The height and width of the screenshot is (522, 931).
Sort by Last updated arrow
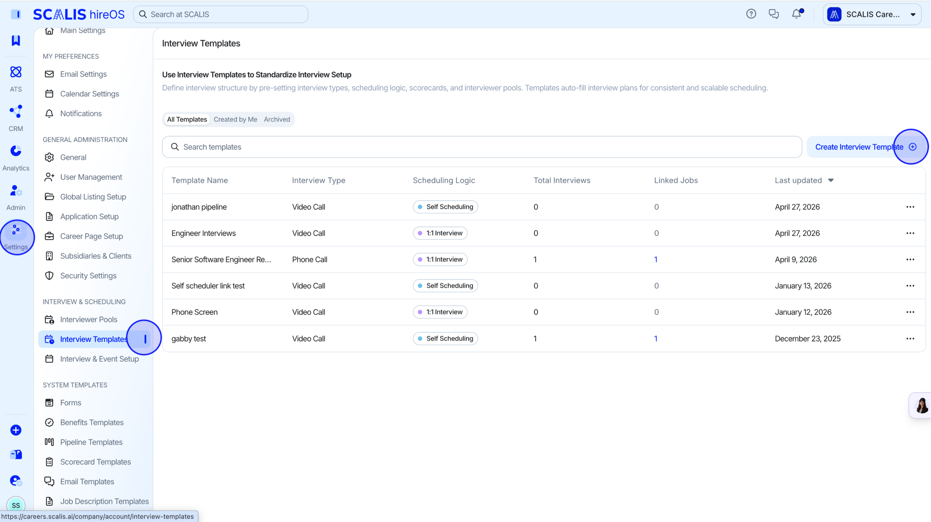pos(831,180)
